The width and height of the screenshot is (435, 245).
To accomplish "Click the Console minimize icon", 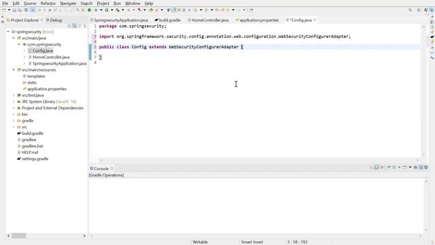I will click(415, 167).
